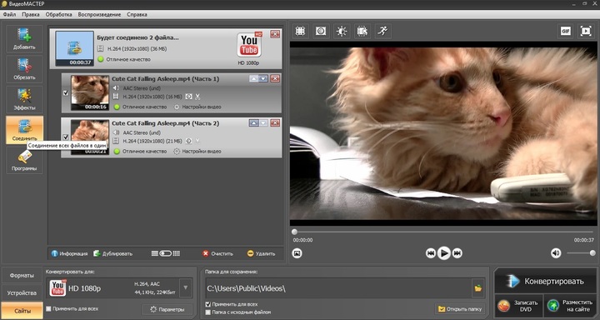Open the Правка menu
This screenshot has width=600, height=320.
coord(31,14)
